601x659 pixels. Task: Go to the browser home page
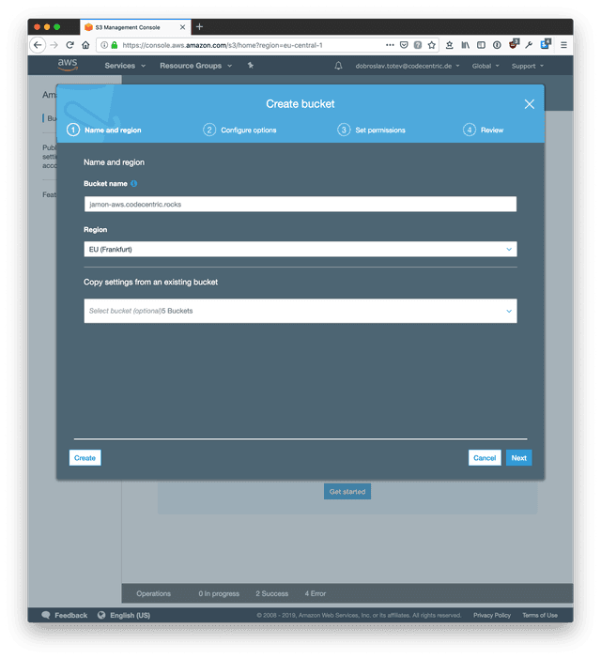click(85, 44)
